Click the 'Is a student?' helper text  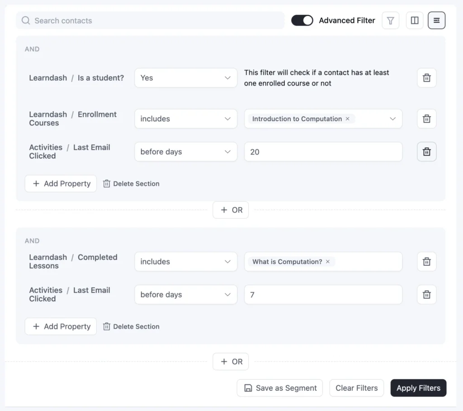click(317, 78)
